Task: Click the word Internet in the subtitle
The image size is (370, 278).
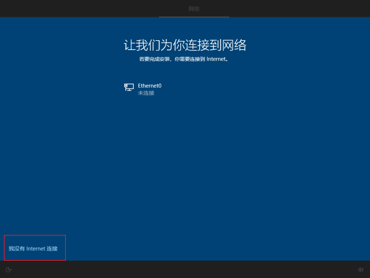Action: [216, 59]
